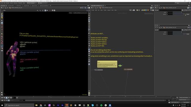Viewport: 191px width, 107px height.
Task: Play animation backward in playbar
Action: [4, 98]
